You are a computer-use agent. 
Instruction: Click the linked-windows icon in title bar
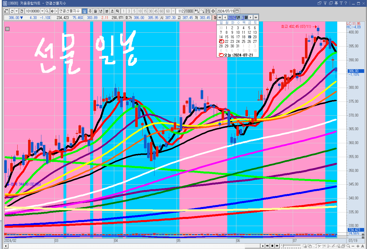[x=320, y=3]
